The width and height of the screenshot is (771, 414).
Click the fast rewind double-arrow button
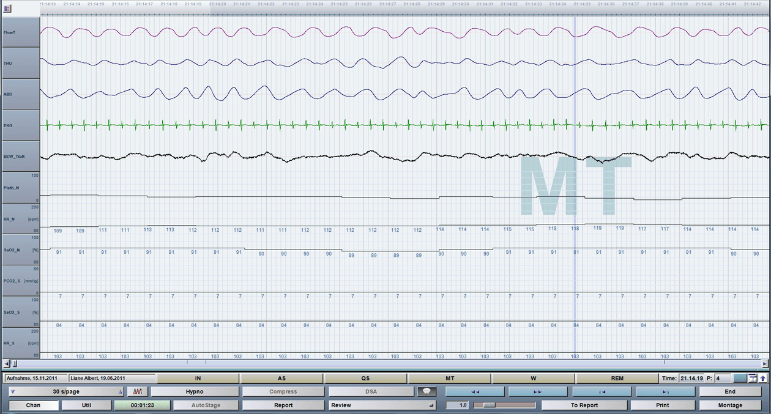475,391
